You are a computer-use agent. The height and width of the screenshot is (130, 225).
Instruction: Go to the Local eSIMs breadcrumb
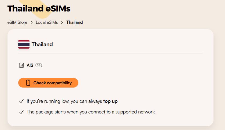point(47,22)
